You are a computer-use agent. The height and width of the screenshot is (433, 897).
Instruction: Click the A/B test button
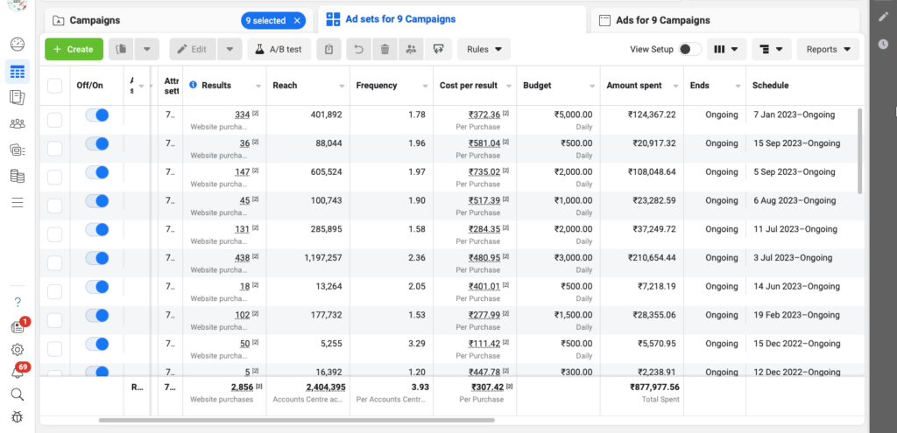(279, 50)
